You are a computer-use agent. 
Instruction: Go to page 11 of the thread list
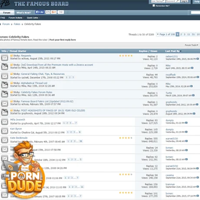coord(189,34)
